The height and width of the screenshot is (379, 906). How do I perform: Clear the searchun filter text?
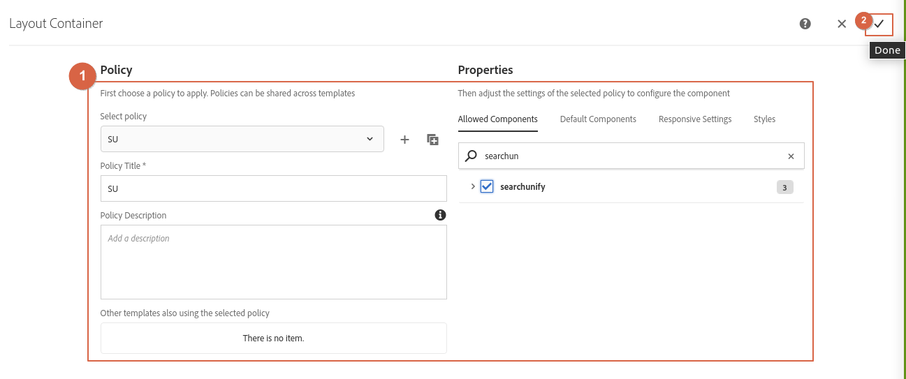(x=791, y=156)
